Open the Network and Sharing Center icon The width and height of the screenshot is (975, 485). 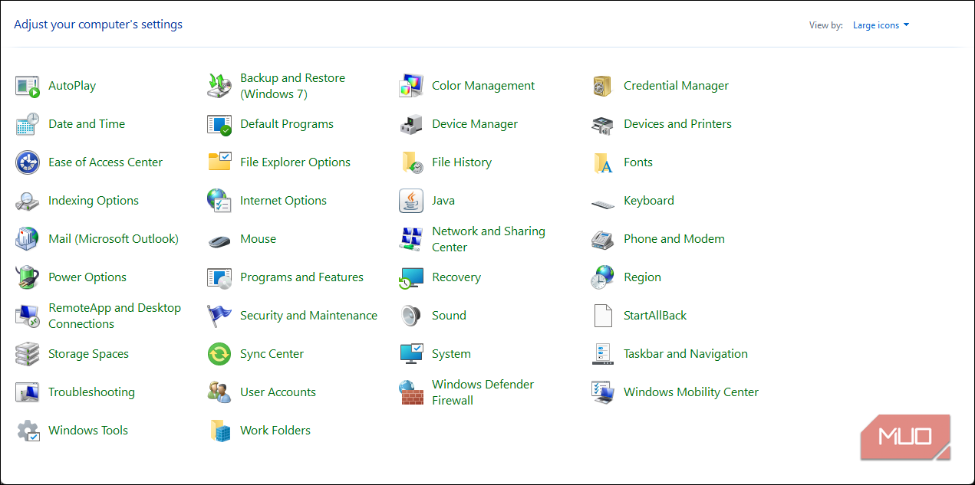coord(411,239)
